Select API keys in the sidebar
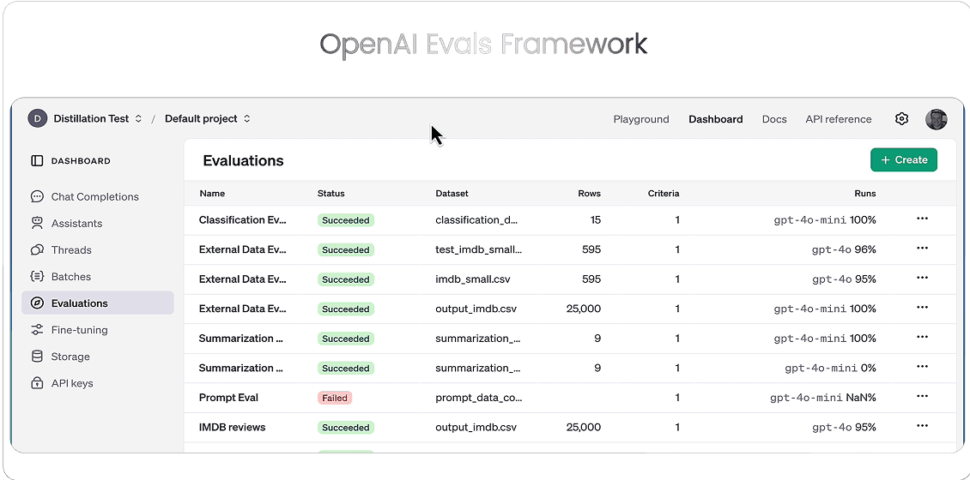 (98, 382)
